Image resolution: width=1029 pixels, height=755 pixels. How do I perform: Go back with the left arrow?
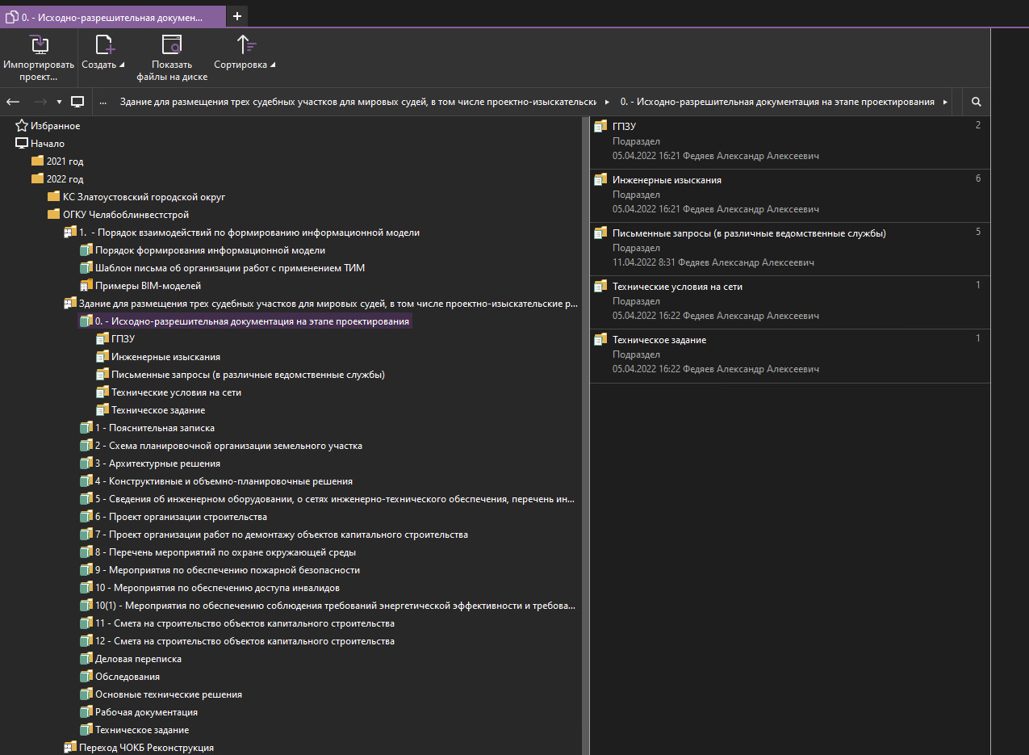13,102
